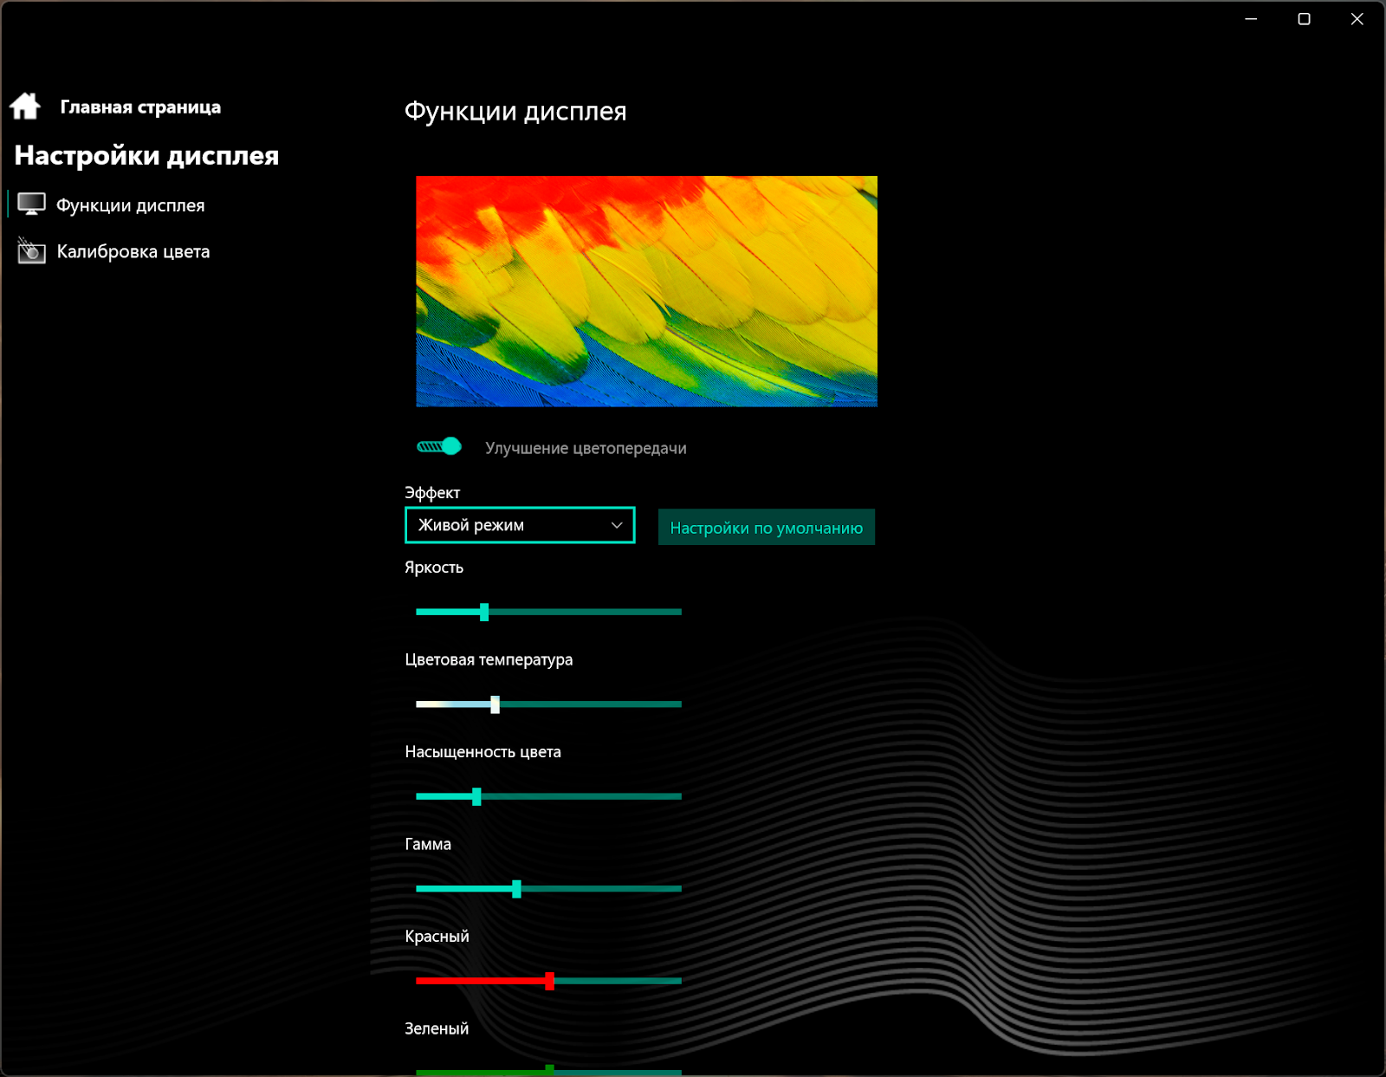Click the Насыщенность цвета slider handle

tap(476, 797)
